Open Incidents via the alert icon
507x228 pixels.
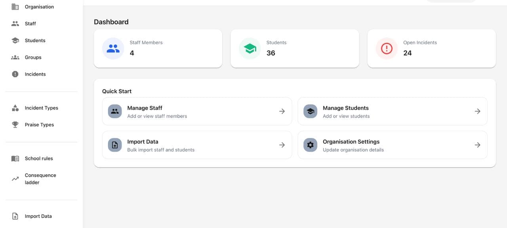point(15,74)
